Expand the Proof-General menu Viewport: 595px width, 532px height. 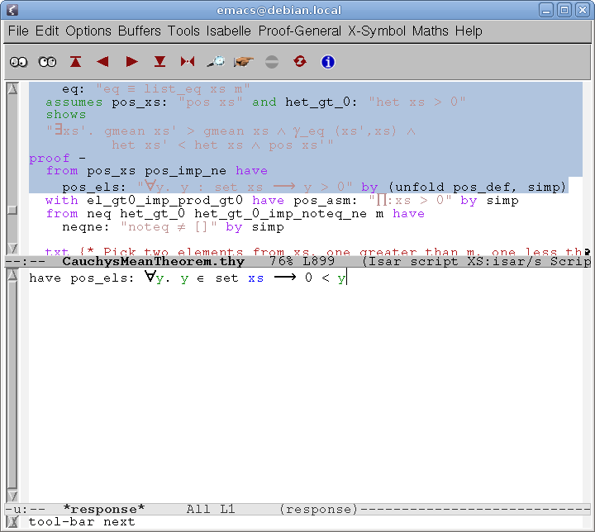pos(299,31)
